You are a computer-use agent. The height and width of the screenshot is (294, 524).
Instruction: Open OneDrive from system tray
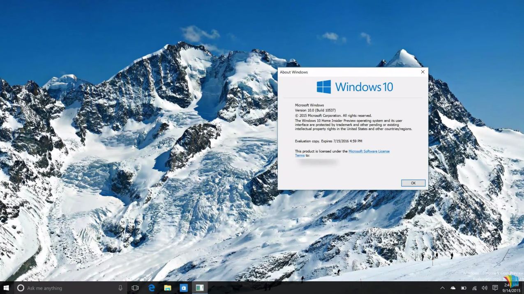pyautogui.click(x=453, y=288)
